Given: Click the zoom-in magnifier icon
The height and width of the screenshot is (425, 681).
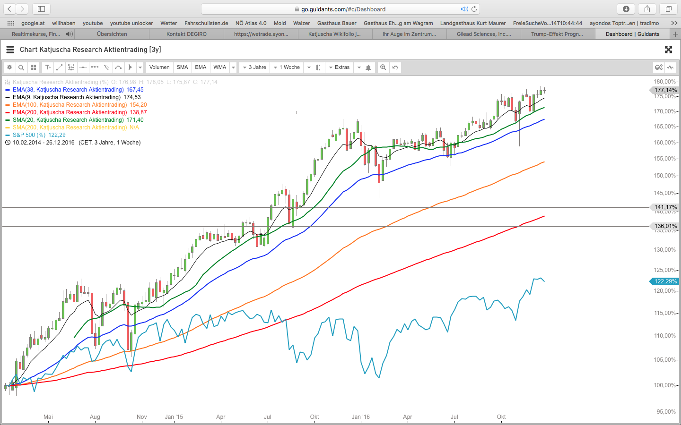Looking at the screenshot, I should 383,68.
